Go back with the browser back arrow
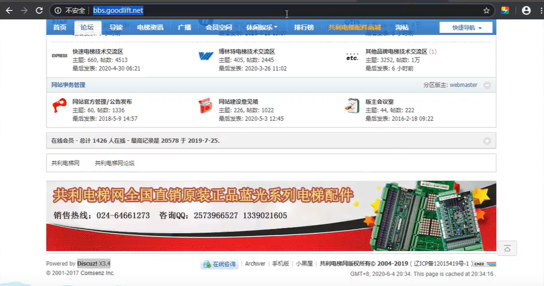 pyautogui.click(x=9, y=11)
